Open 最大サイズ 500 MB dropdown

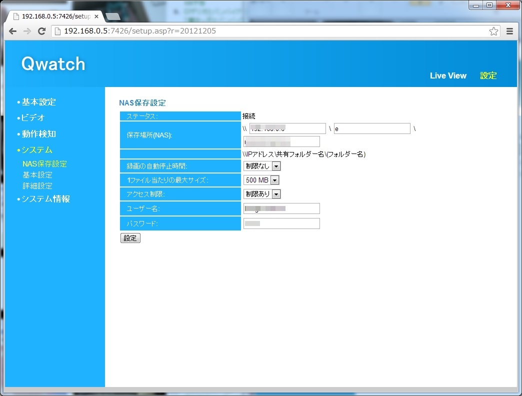(x=261, y=180)
